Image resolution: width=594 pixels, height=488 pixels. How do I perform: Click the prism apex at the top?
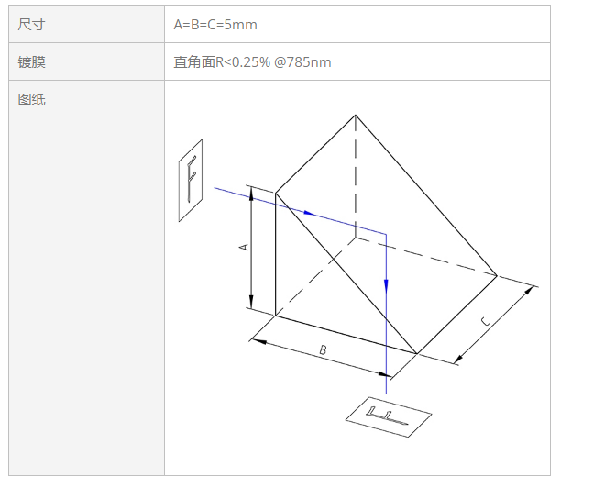tap(356, 115)
